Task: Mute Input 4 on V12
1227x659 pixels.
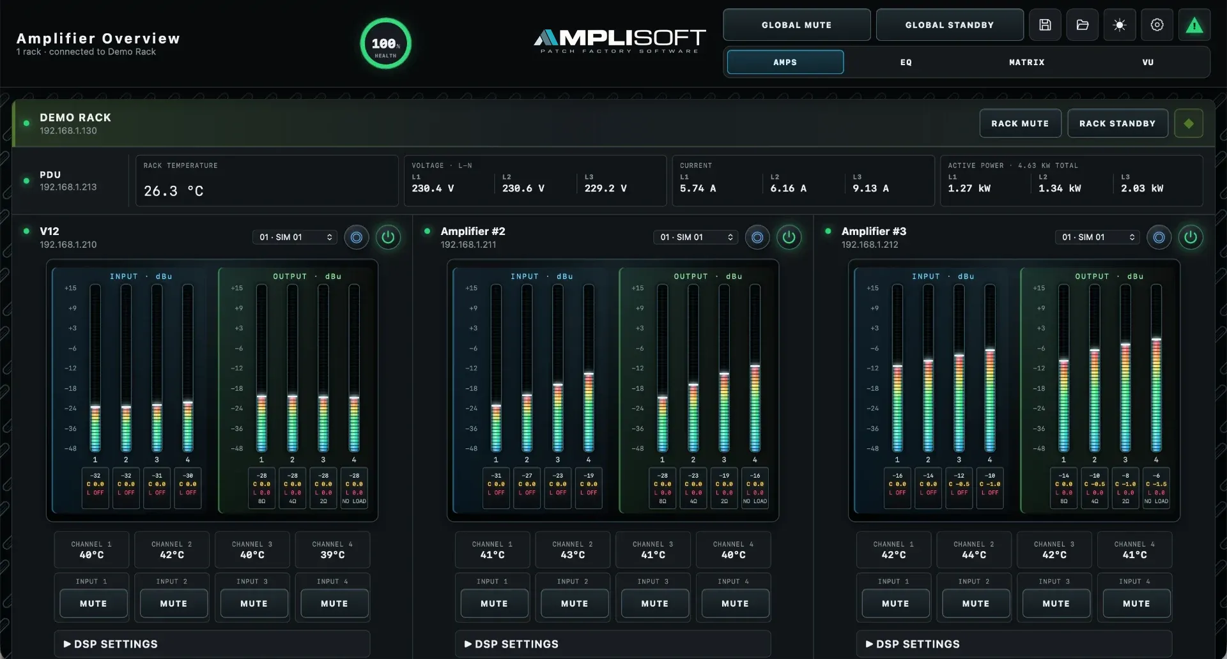Action: (334, 603)
